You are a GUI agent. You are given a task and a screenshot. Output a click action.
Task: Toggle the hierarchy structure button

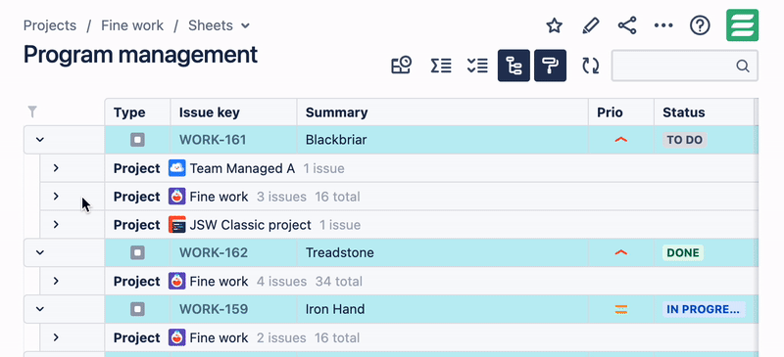[514, 66]
